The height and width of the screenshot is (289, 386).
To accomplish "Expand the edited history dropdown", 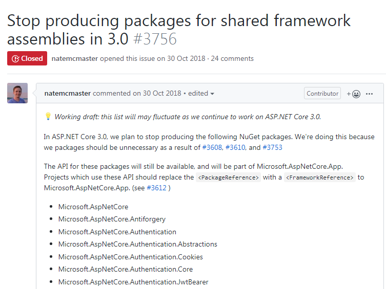I will pyautogui.click(x=201, y=94).
